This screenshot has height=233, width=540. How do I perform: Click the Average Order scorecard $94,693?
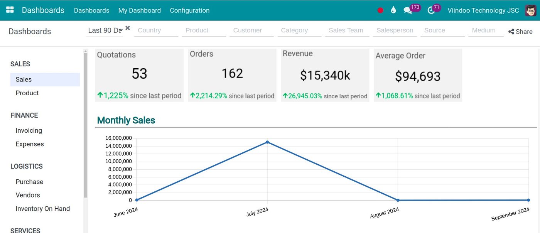tap(418, 75)
